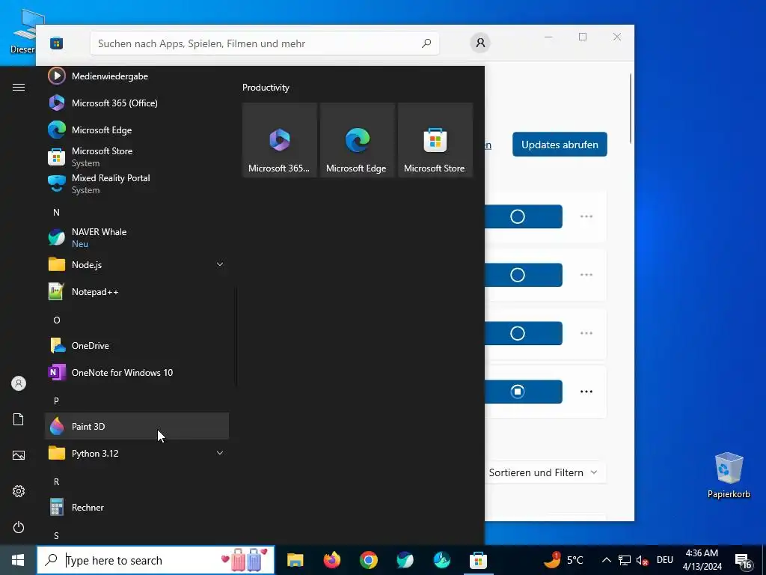Open Google Chrome from the taskbar
766x575 pixels.
tap(368, 560)
